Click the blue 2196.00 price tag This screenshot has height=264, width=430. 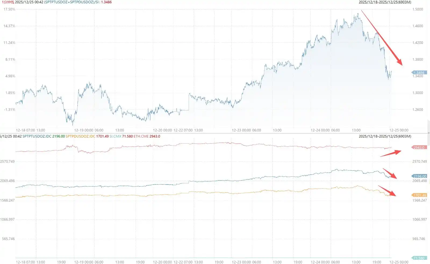419,176
